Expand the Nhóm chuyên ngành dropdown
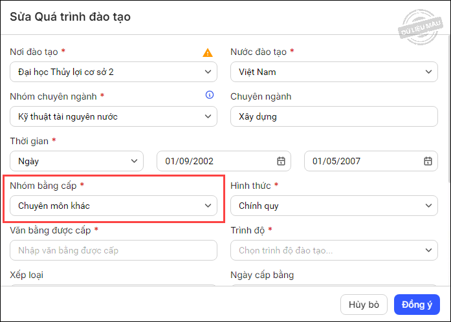The width and height of the screenshot is (451, 322). coord(113,116)
